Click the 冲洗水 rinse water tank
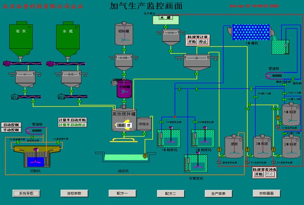Image resolution: width=304 pixels, height=205 pixels. (x=144, y=124)
